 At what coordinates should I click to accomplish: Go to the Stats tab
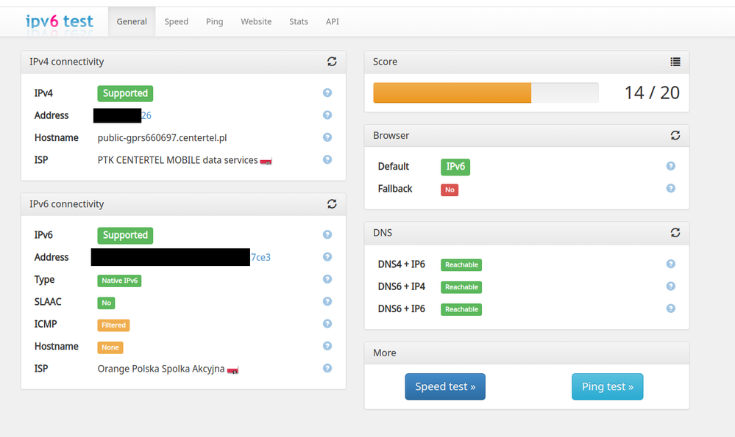299,22
